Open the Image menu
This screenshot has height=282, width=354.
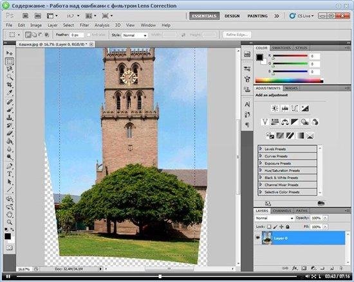pos(36,25)
